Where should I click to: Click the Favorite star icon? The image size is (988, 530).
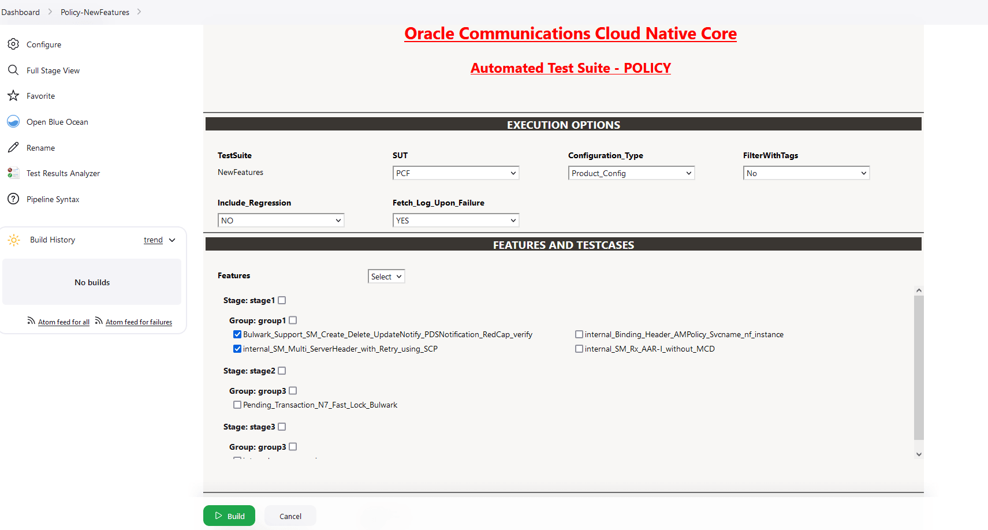(x=13, y=96)
